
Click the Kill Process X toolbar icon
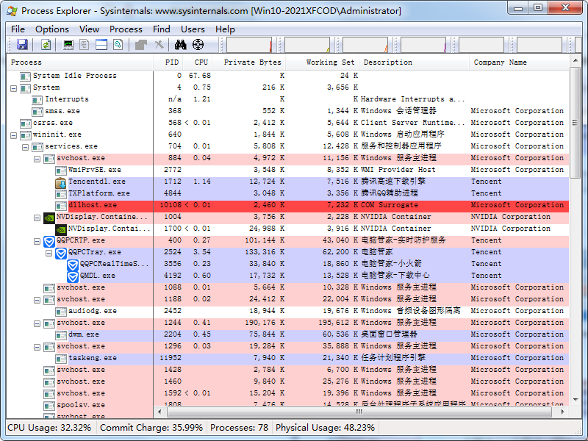(x=159, y=46)
